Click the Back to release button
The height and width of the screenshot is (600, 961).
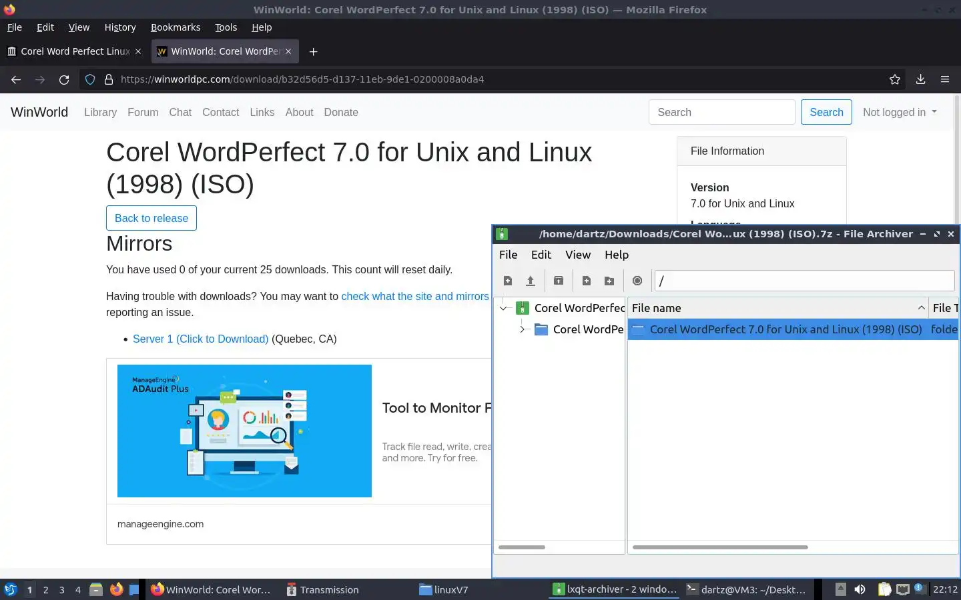coord(151,218)
